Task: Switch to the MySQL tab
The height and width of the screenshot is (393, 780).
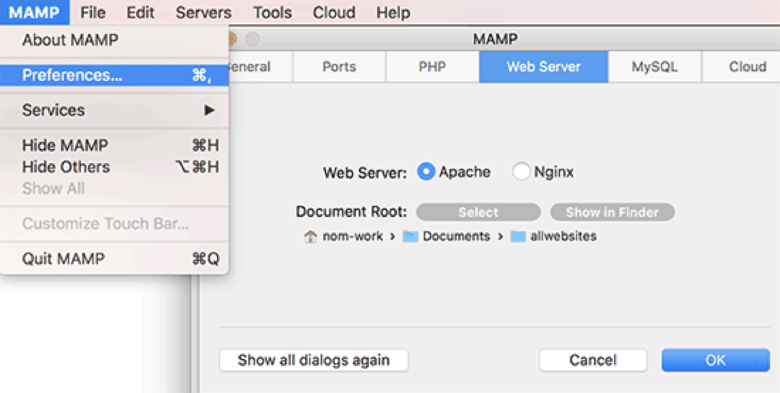Action: pos(655,67)
